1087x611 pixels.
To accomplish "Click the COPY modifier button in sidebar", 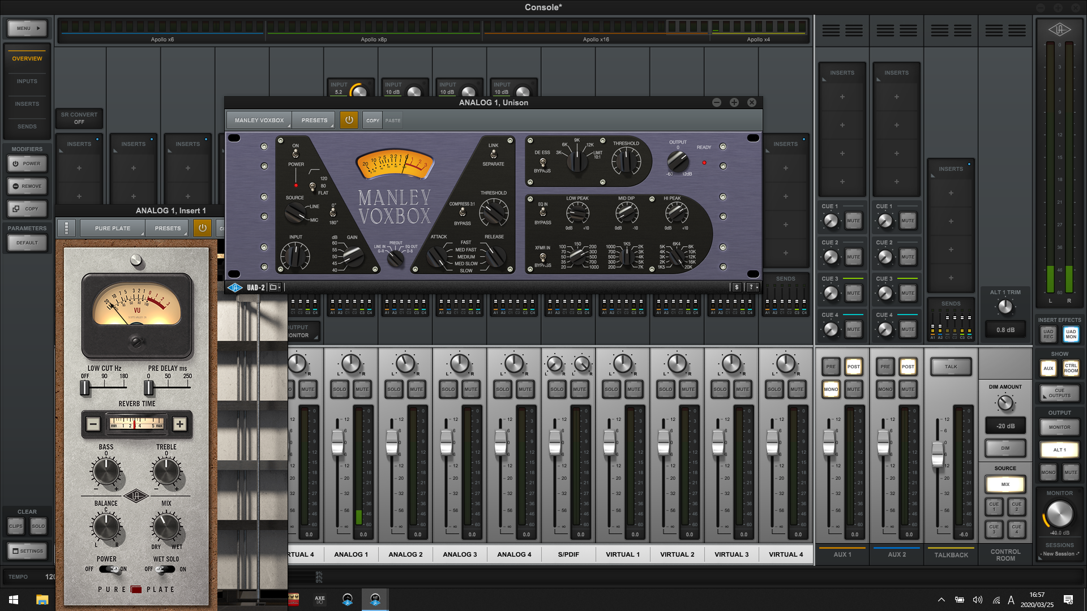I will (27, 209).
